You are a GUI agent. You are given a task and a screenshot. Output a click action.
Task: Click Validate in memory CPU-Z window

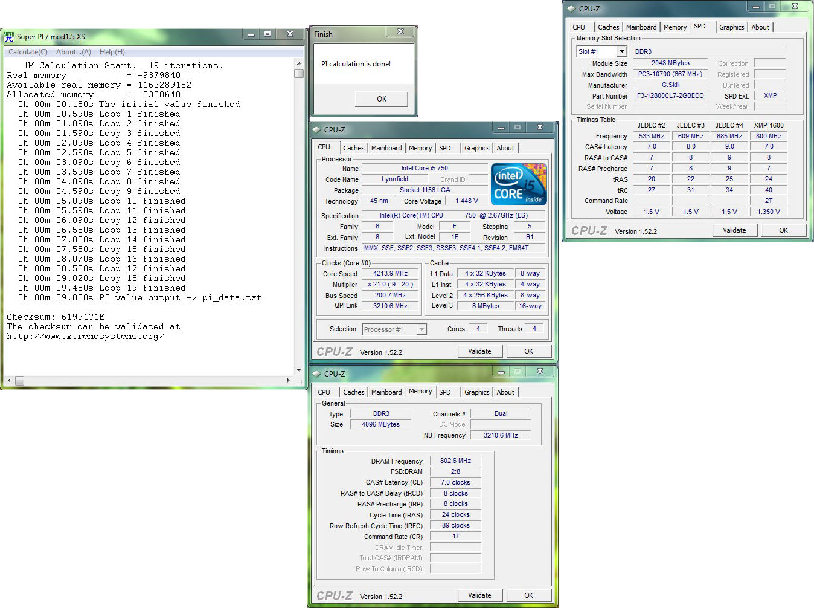pos(479,595)
